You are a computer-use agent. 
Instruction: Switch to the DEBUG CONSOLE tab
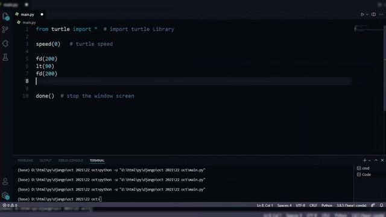tap(71, 160)
